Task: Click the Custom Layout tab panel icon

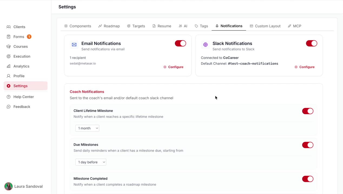Action: pos(251,26)
